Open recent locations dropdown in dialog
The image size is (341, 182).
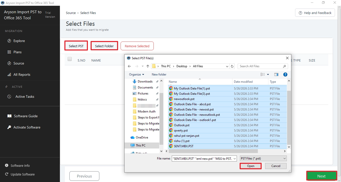pos(143,66)
